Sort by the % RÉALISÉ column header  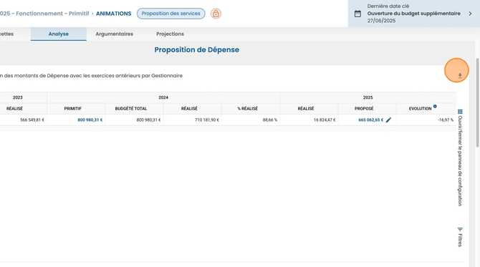(x=248, y=109)
